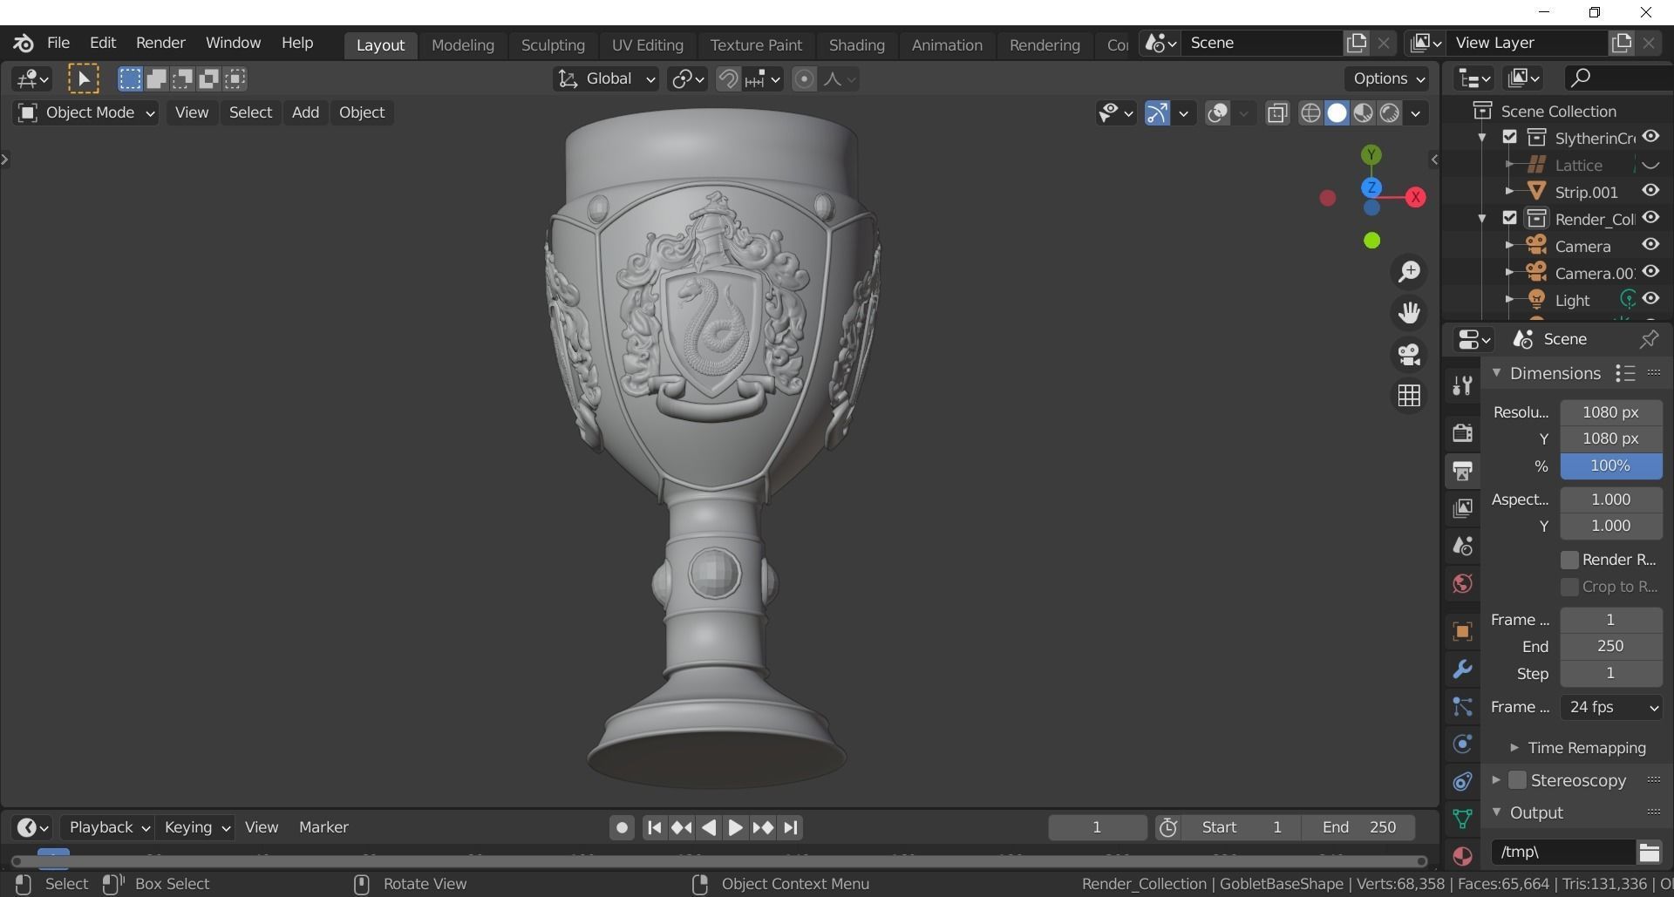Hide the Light object eye toggle
This screenshot has height=897, width=1674.
pyautogui.click(x=1650, y=299)
